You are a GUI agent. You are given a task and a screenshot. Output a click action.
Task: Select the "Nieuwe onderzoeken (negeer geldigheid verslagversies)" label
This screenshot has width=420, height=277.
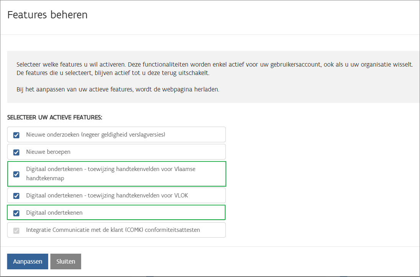(95, 135)
